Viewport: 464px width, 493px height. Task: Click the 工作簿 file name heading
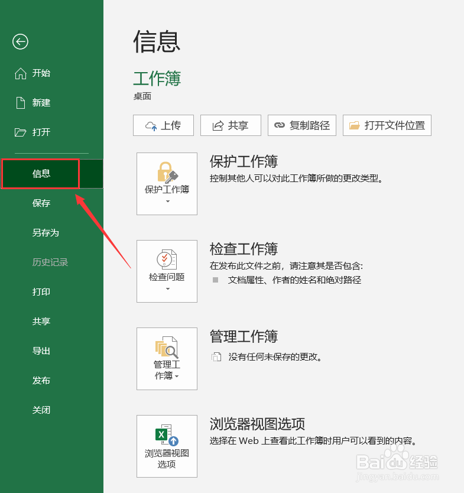157,79
